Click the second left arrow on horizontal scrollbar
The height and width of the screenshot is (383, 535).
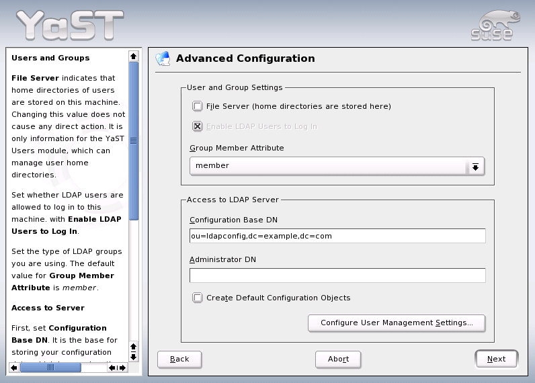[x=112, y=368]
